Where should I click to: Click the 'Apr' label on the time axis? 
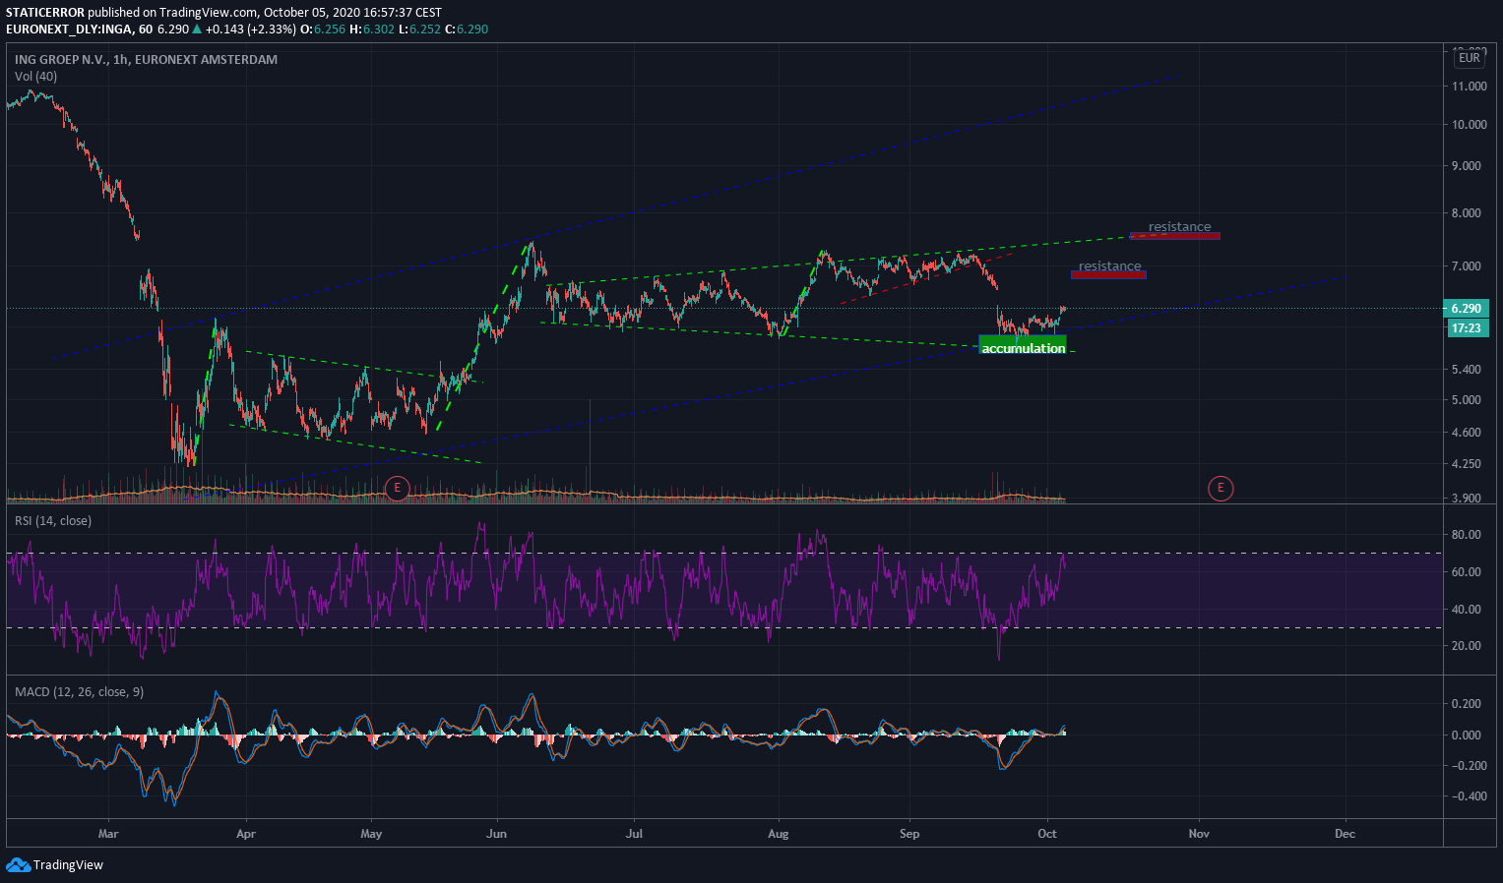246,834
